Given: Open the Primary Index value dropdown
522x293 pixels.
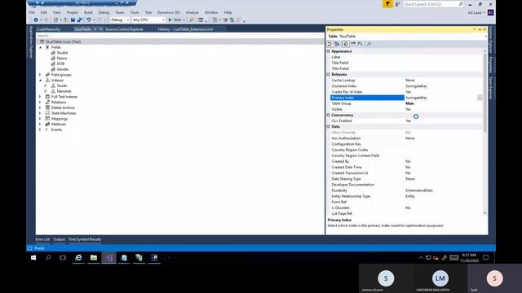Looking at the screenshot, I should click(x=480, y=98).
